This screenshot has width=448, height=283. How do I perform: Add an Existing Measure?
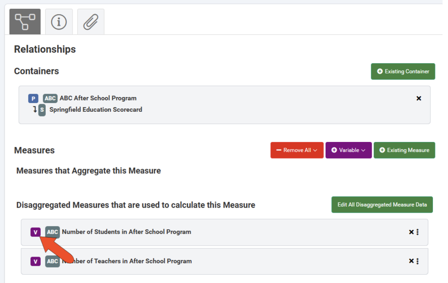click(404, 150)
